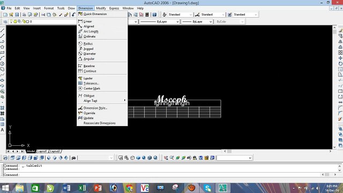Viewport: 343px width, 193px height.
Task: Open the Format menu
Action: (x=49, y=8)
